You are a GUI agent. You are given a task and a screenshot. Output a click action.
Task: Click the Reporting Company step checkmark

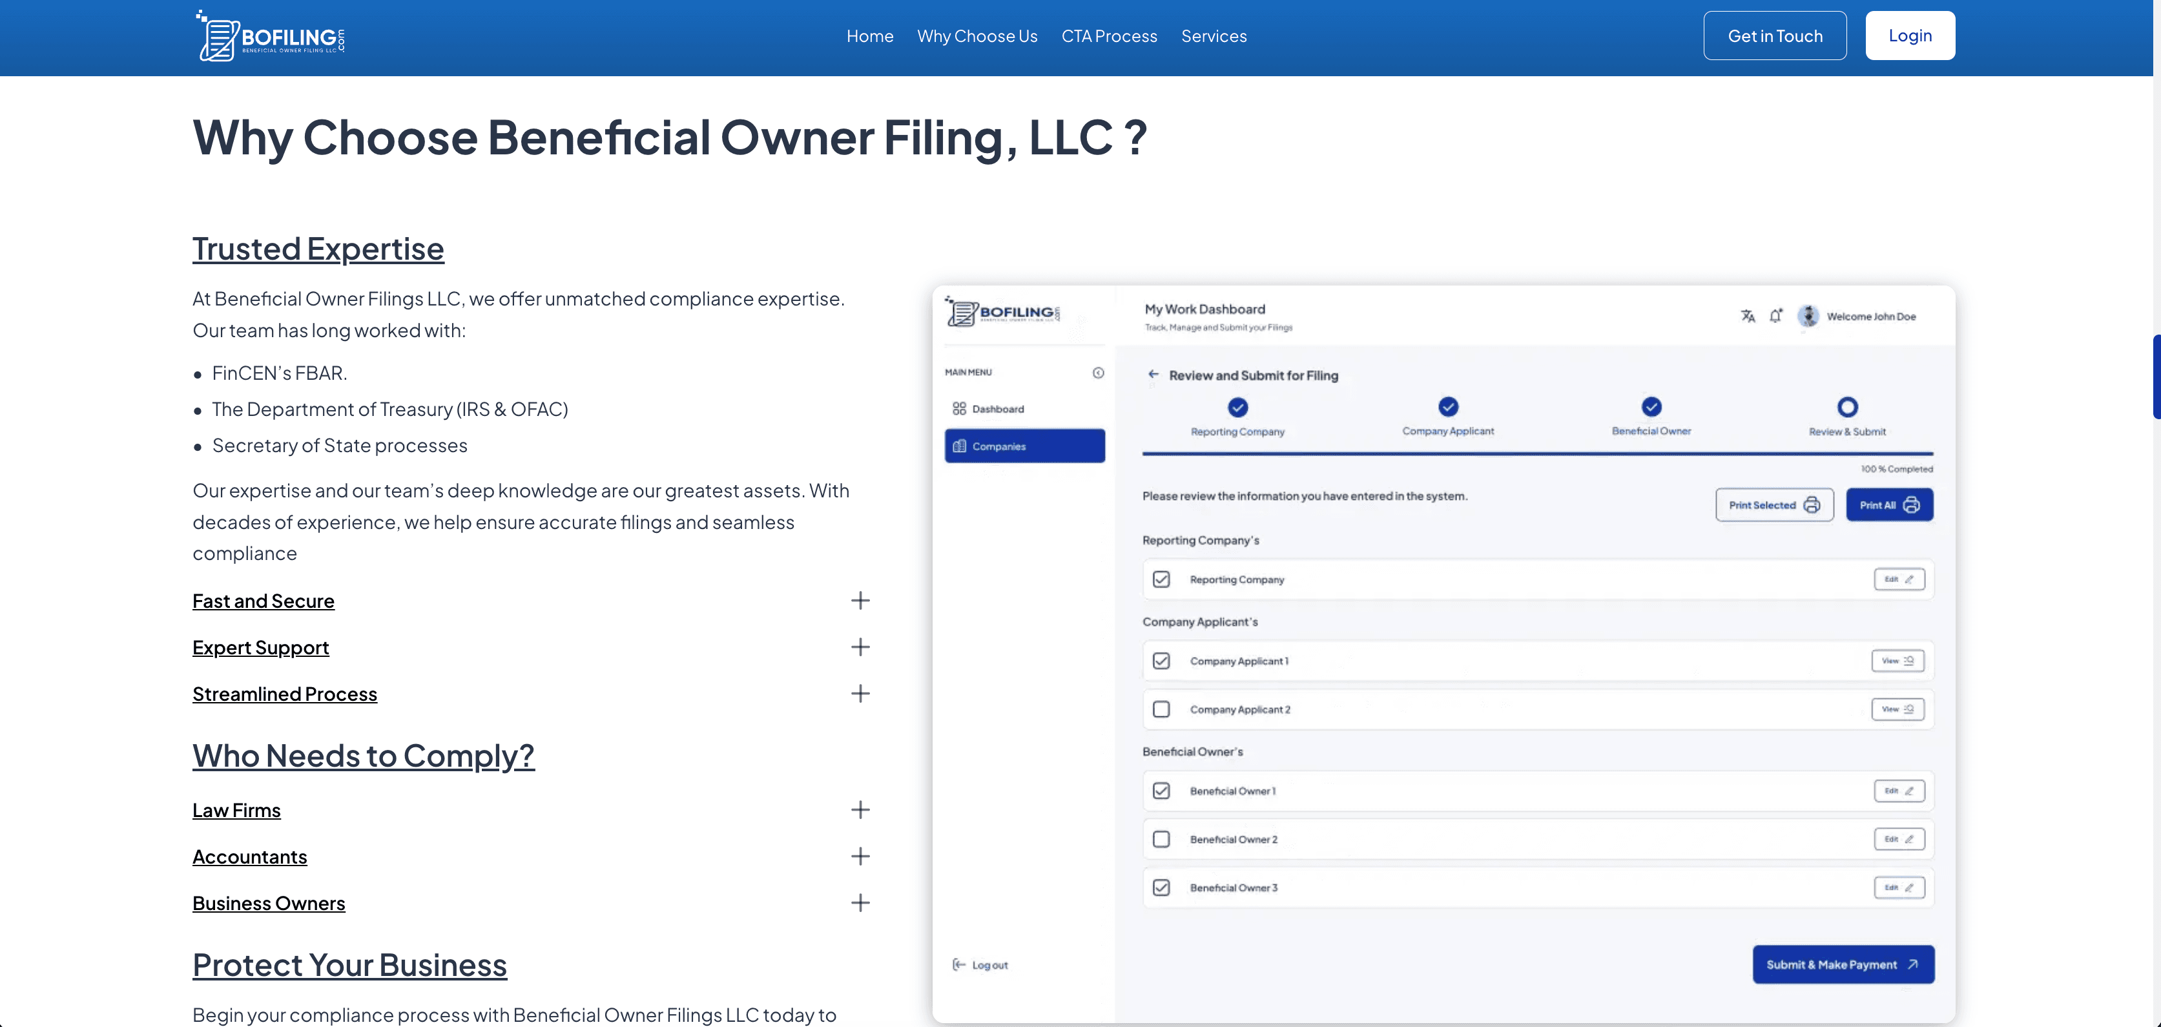pos(1237,408)
